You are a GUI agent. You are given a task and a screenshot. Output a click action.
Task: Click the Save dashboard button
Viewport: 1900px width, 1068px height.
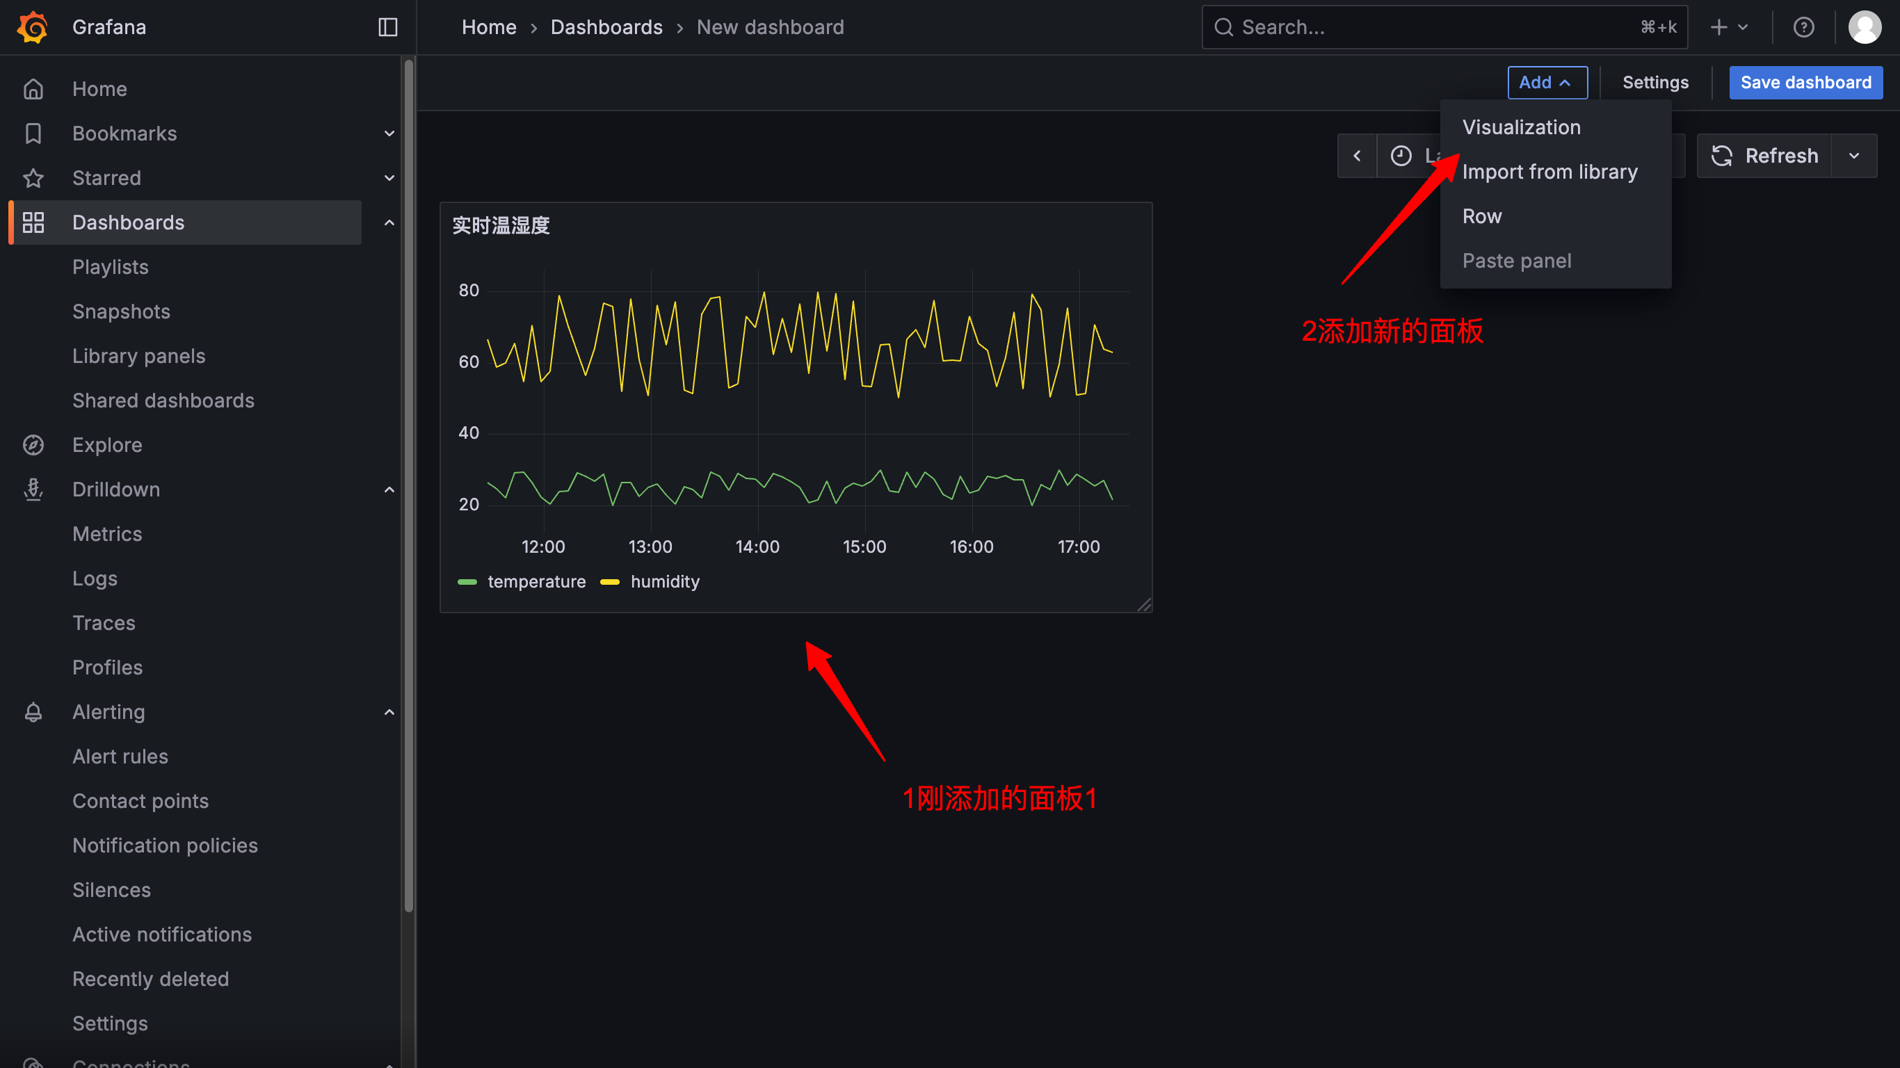pyautogui.click(x=1805, y=82)
